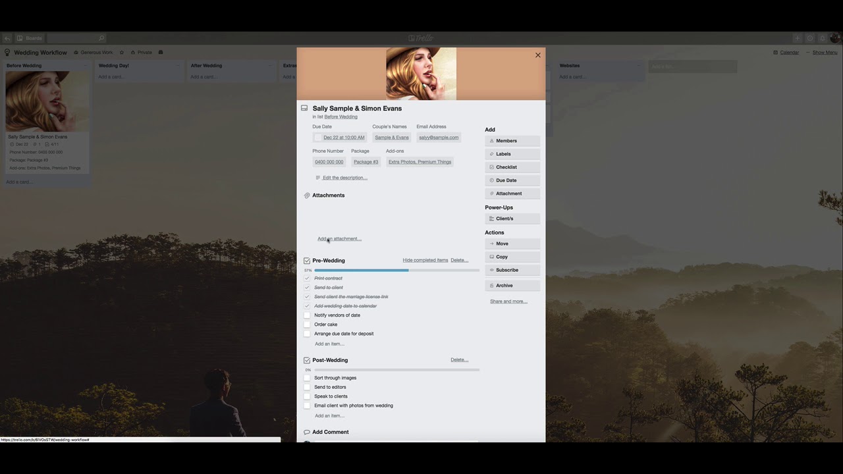Screen dimensions: 843x474
Task: Click the Members button icon
Action: tap(491, 141)
